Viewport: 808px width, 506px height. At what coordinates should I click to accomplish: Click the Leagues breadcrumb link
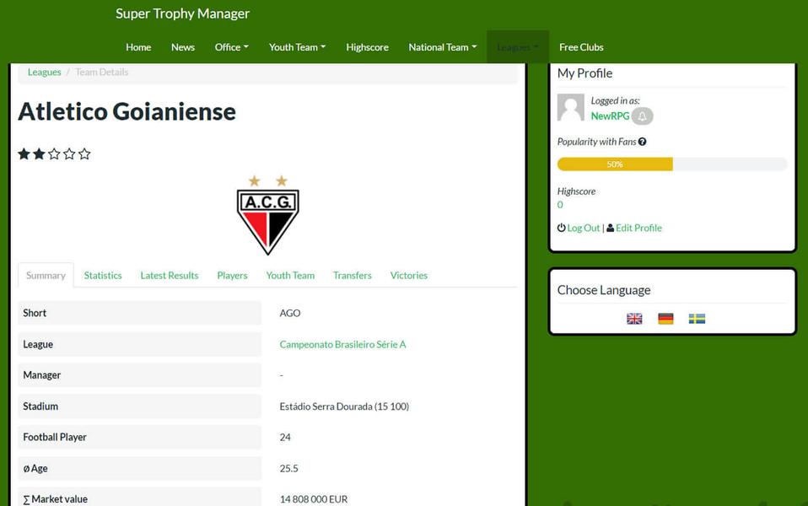(x=44, y=72)
